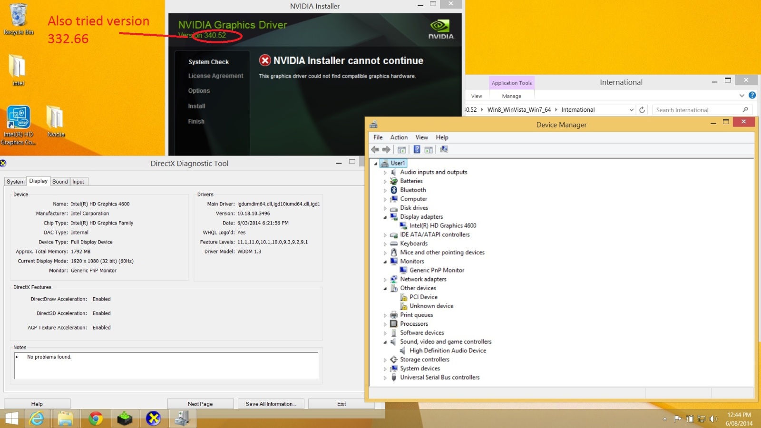Click the refresh icon in Explorer address bar

click(642, 110)
